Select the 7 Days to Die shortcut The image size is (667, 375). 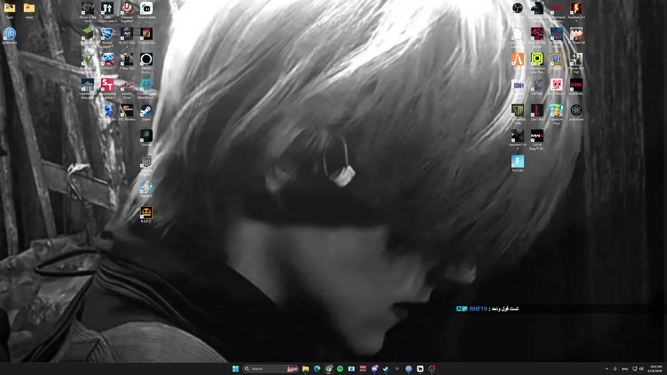pyautogui.click(x=146, y=36)
